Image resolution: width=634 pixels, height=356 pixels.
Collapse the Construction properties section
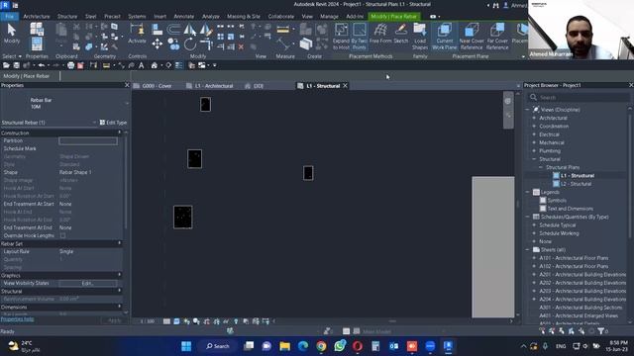coord(119,133)
